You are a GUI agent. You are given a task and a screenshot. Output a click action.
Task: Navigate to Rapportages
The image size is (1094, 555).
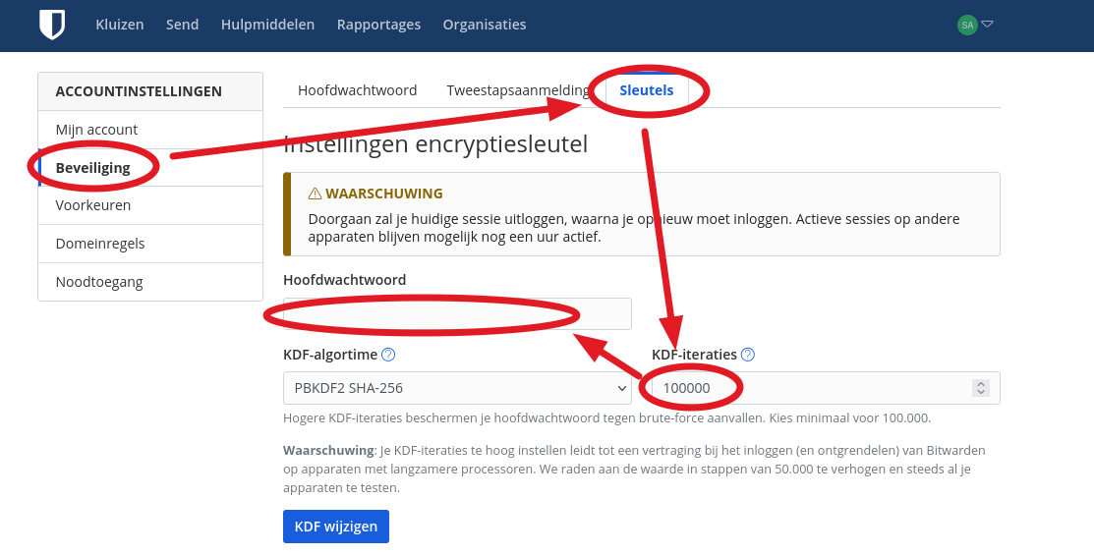point(378,25)
